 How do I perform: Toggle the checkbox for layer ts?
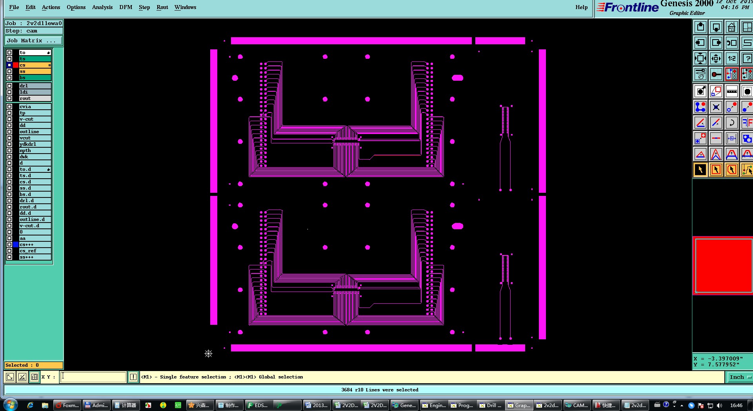pos(9,59)
